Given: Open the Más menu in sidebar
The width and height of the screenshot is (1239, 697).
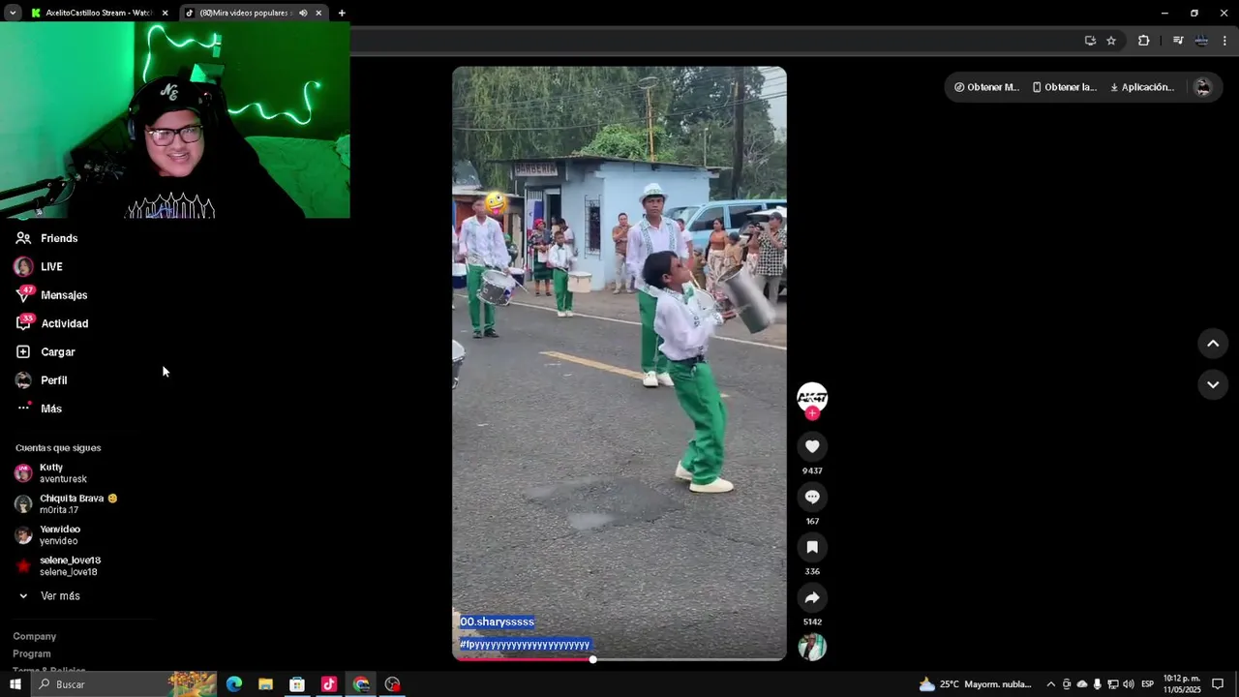Looking at the screenshot, I should tap(39, 409).
